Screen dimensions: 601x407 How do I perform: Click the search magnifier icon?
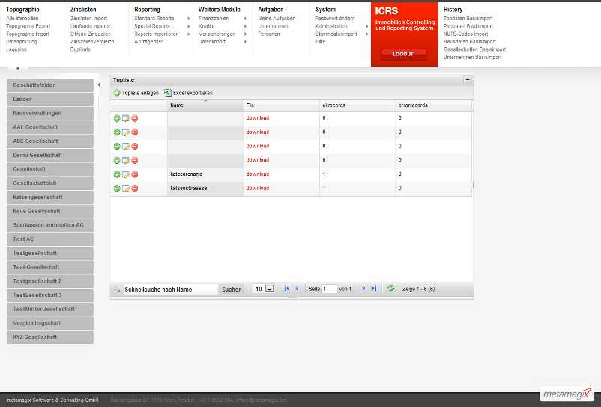(x=117, y=290)
